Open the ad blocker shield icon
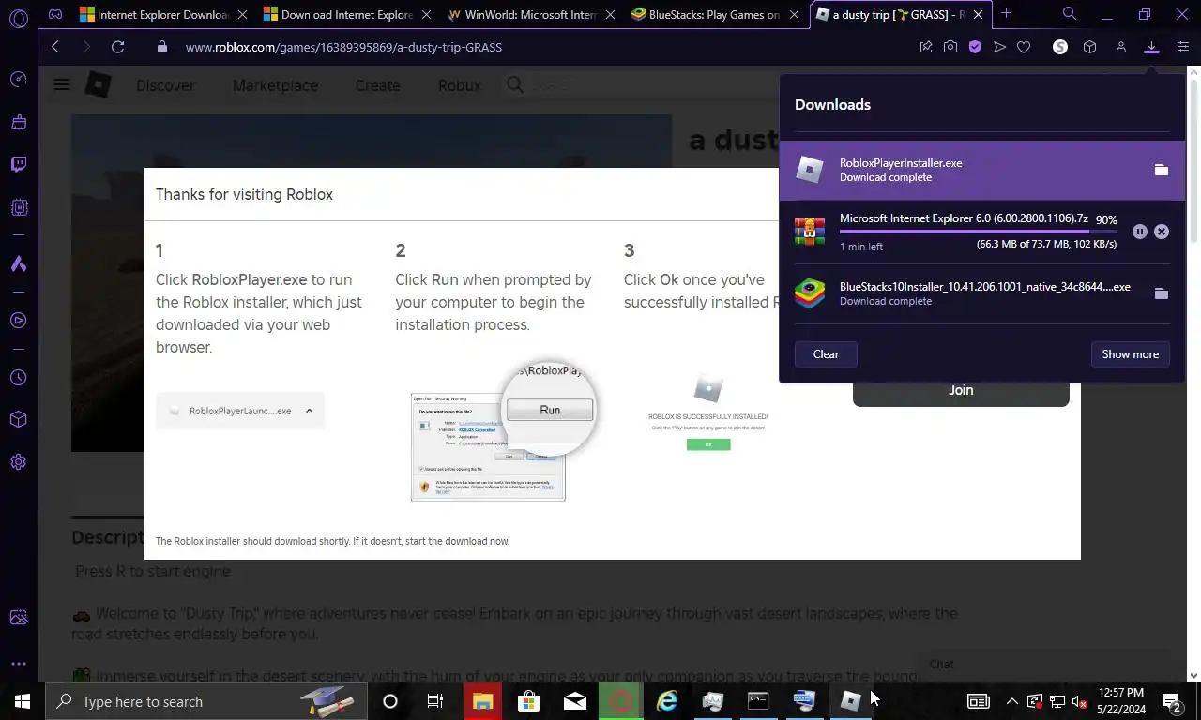Viewport: 1201px width, 720px height. tap(975, 47)
